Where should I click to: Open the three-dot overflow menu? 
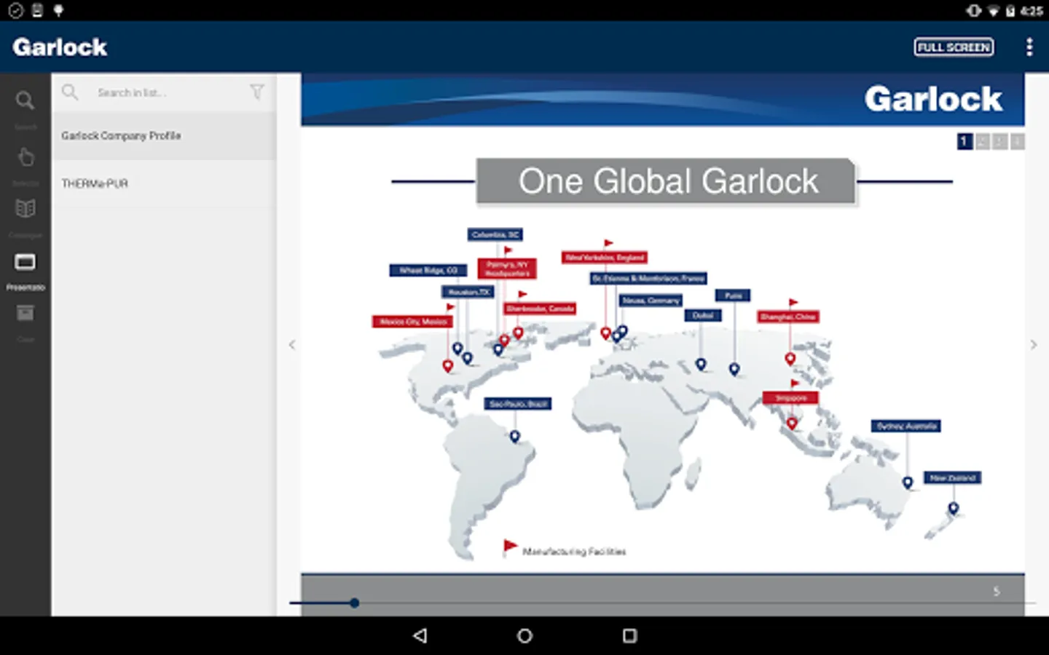tap(1029, 47)
